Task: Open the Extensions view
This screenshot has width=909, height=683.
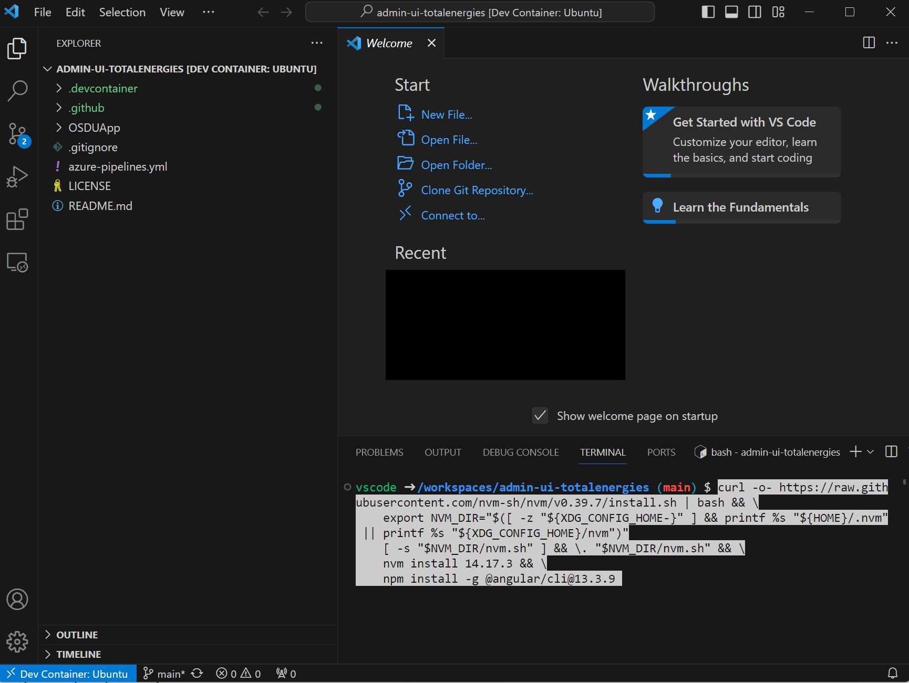Action: click(x=17, y=219)
